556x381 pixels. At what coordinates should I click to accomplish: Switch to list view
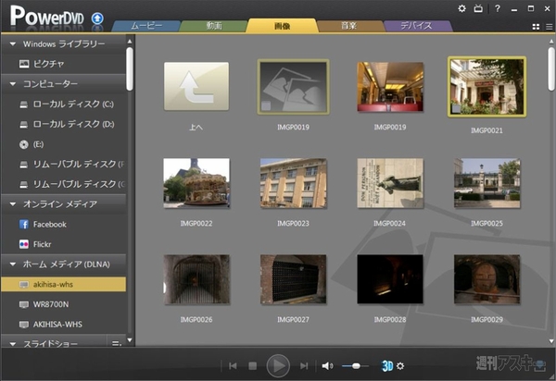pos(549,27)
